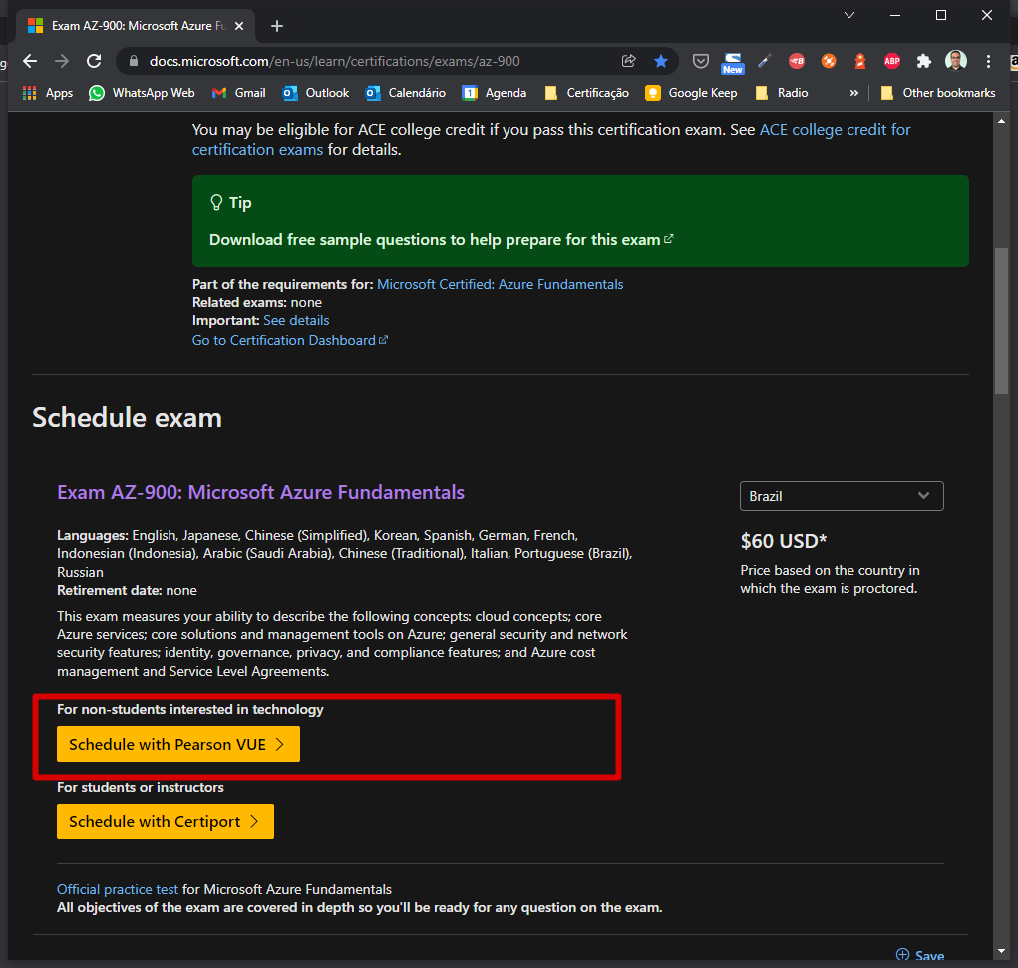Open the pen/eyedropper extension
Viewport: 1018px width, 968px height.
[x=764, y=61]
